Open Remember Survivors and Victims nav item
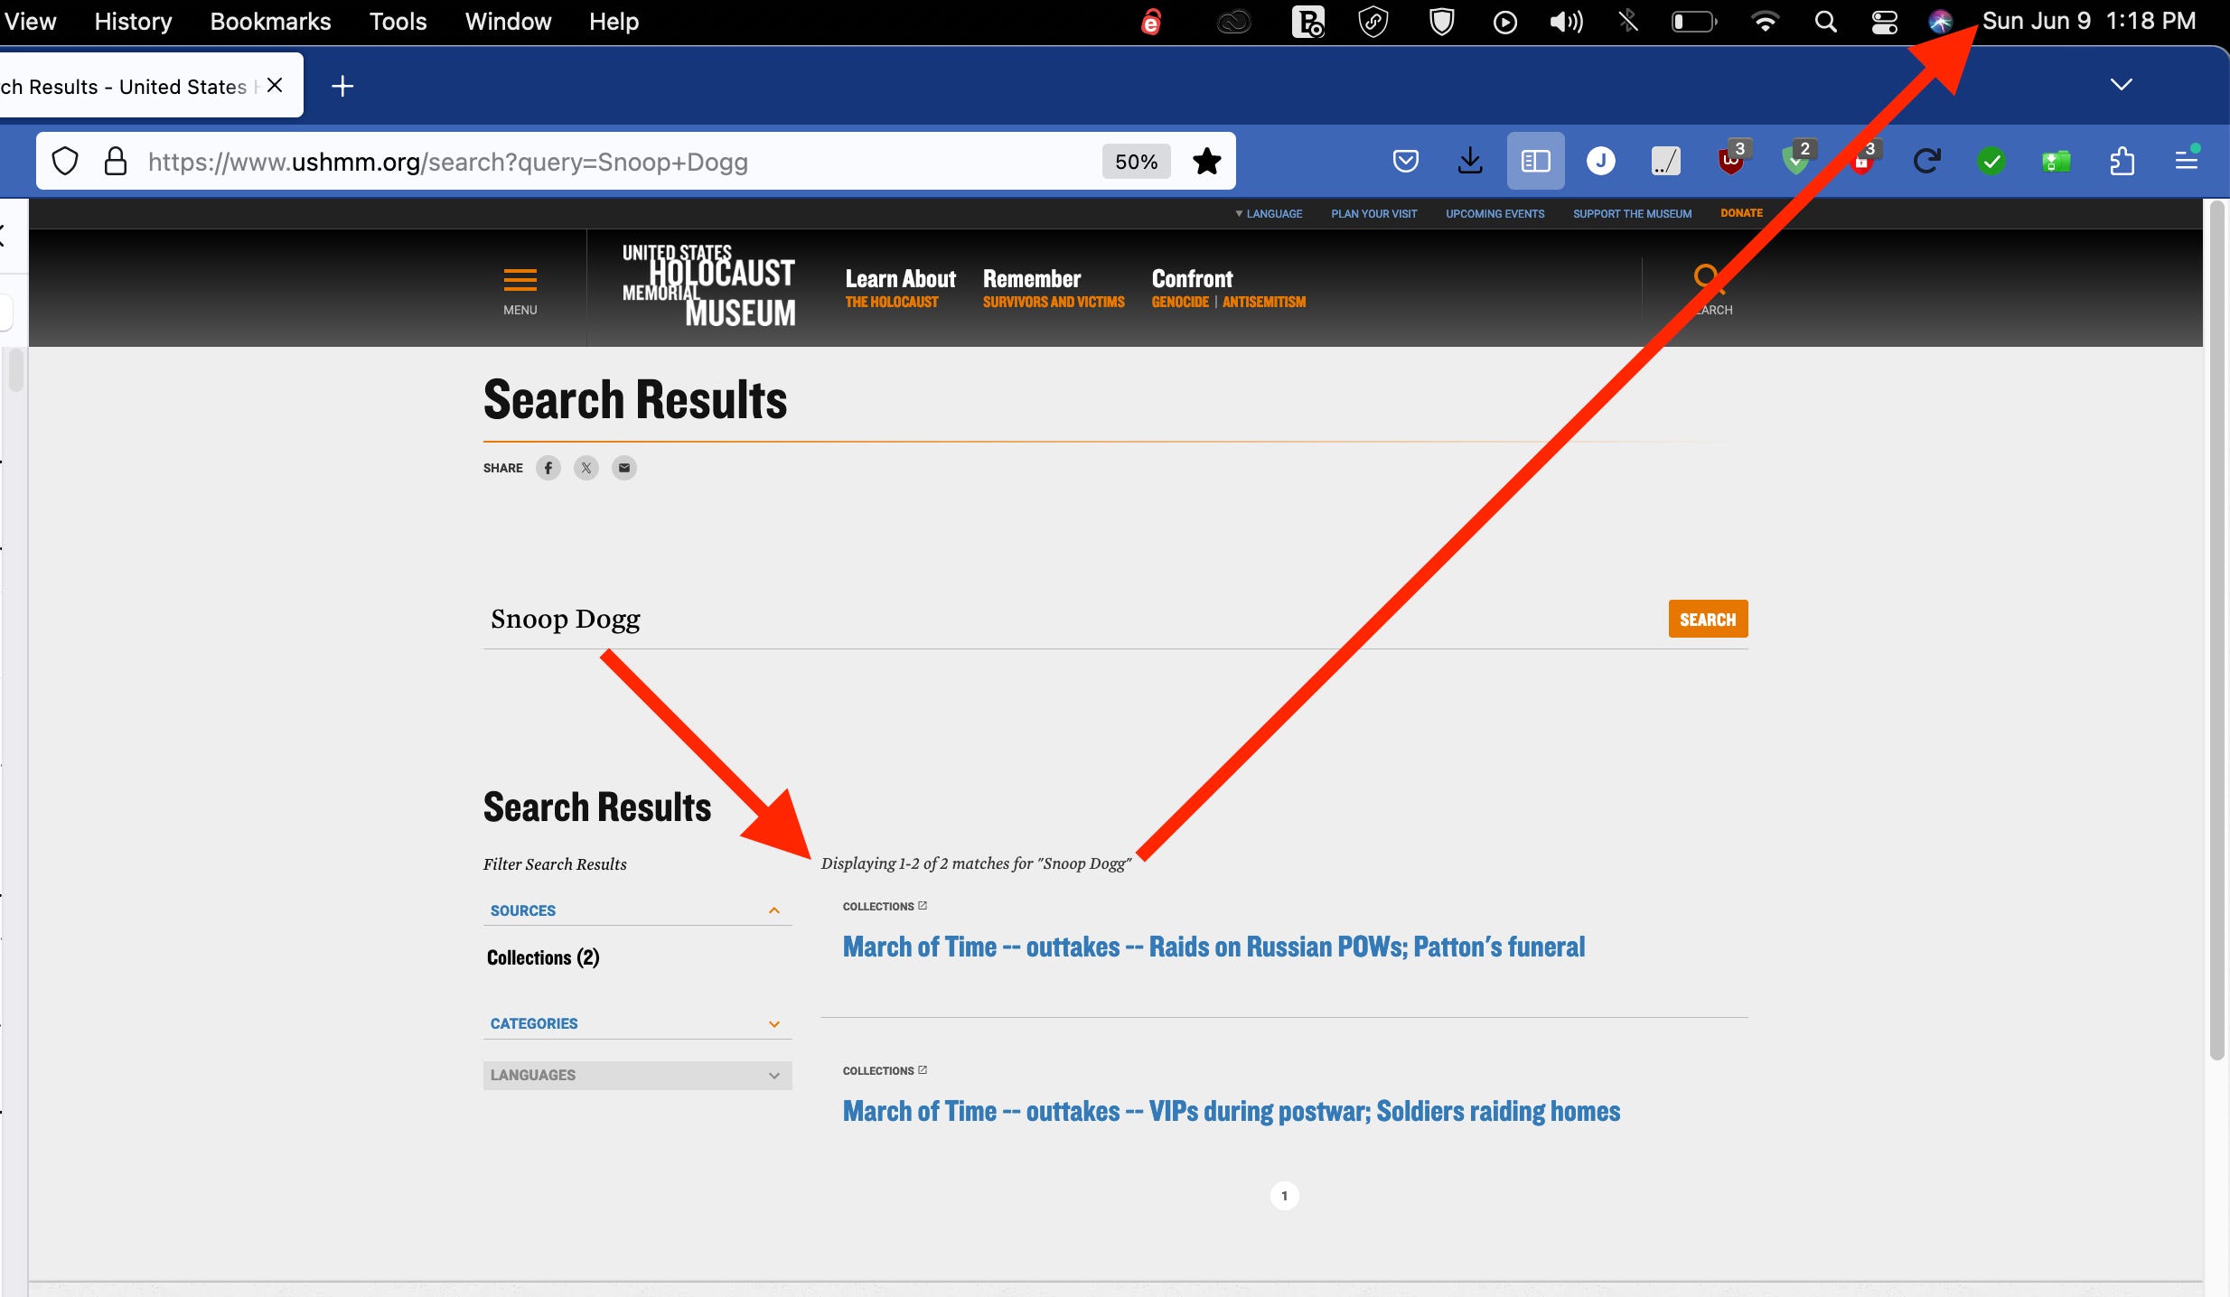2230x1297 pixels. 1054,288
